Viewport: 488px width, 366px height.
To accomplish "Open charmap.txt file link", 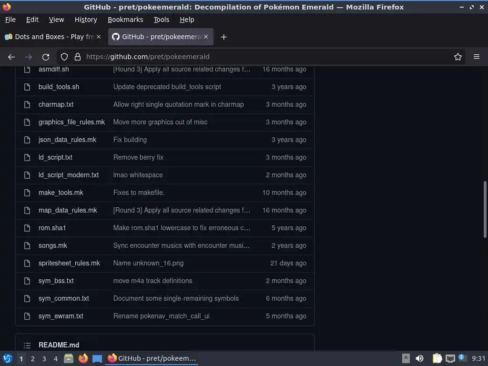I will (56, 104).
